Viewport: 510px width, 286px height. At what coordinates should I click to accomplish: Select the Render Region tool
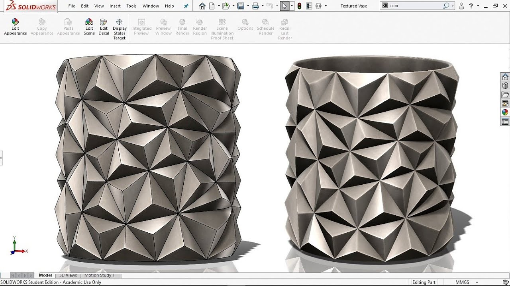coord(200,27)
